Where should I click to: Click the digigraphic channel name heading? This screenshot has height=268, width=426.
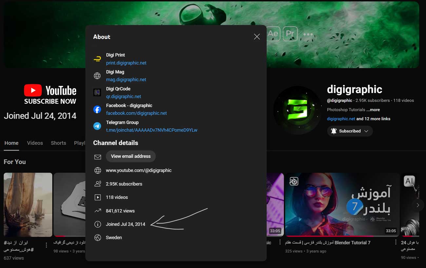355,89
